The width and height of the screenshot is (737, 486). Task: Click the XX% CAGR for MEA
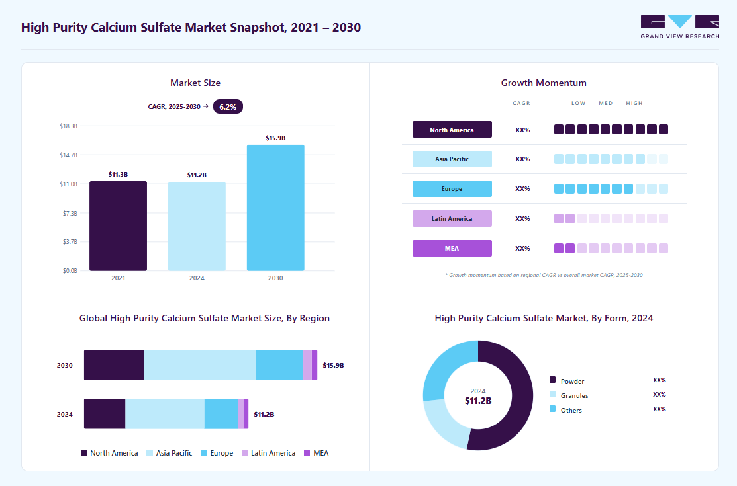pos(522,249)
